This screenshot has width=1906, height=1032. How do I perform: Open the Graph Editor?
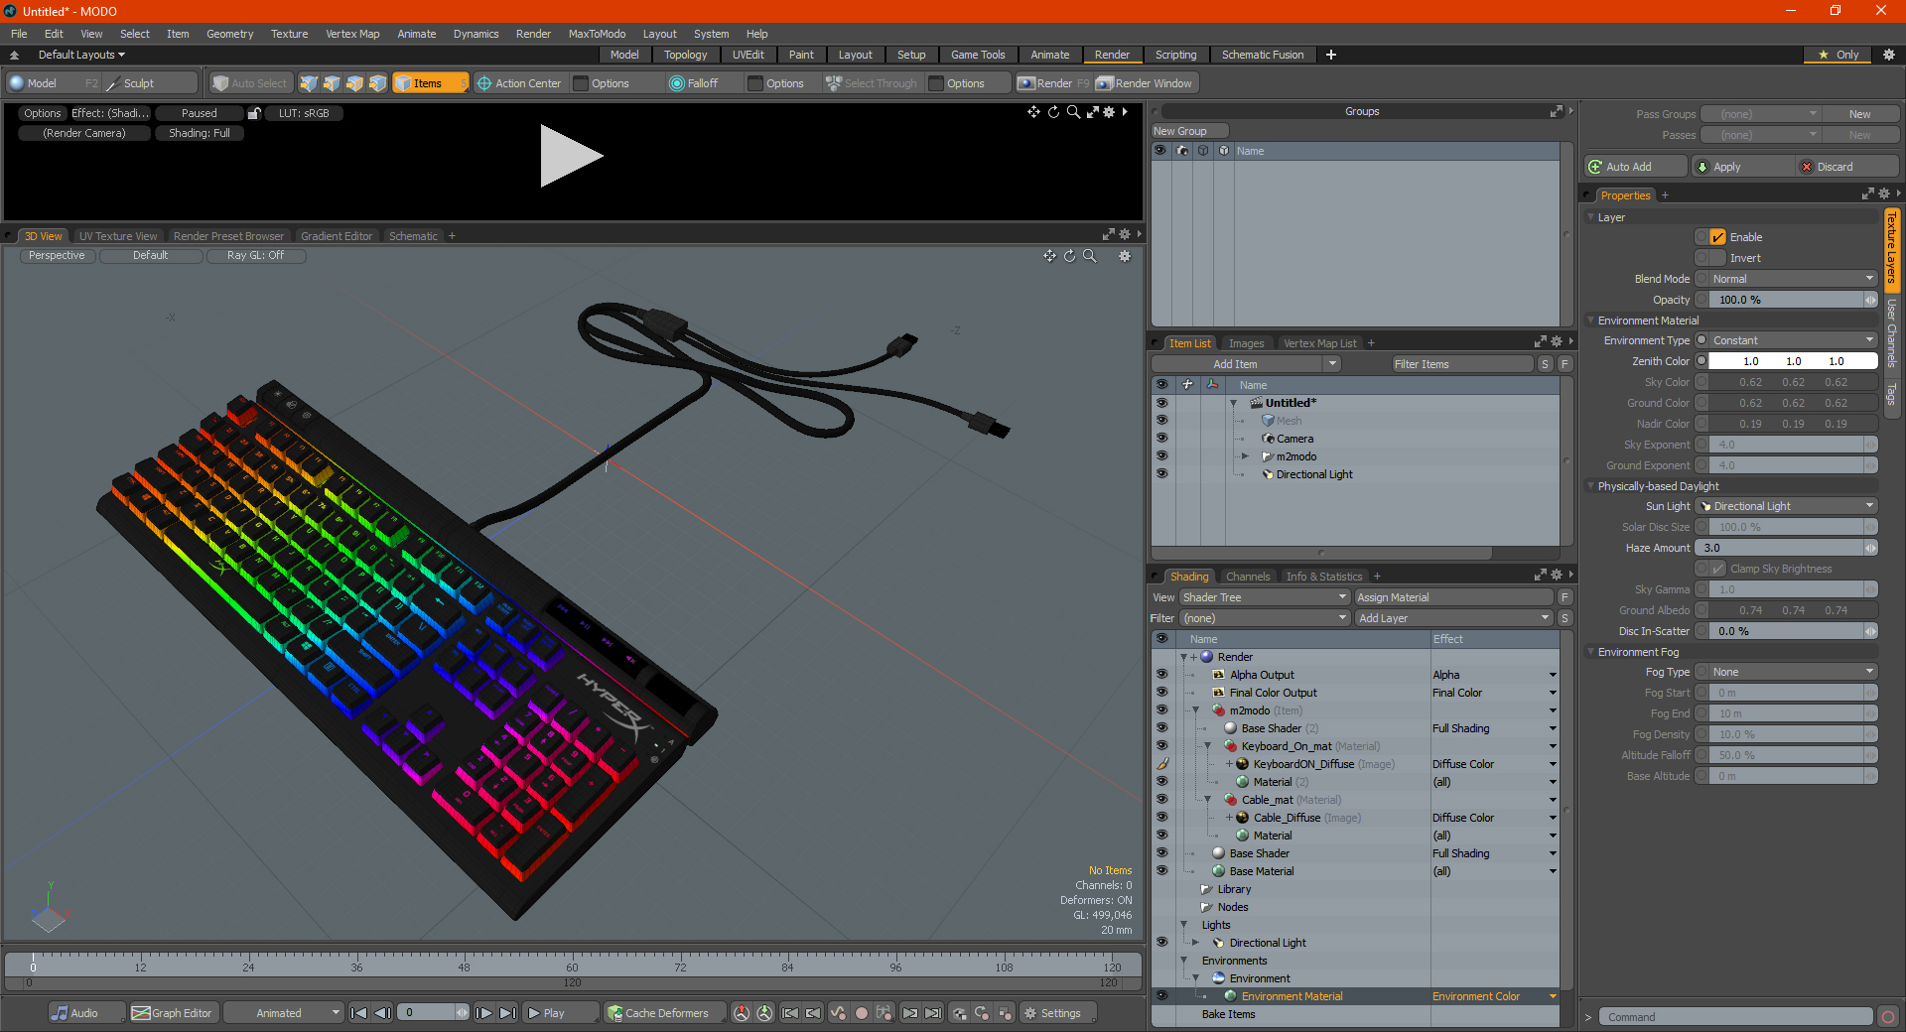point(172,1013)
